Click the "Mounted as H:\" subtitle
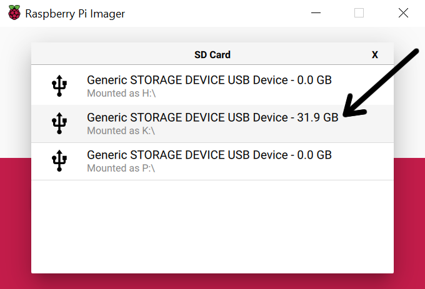The height and width of the screenshot is (289, 425). pyautogui.click(x=121, y=94)
